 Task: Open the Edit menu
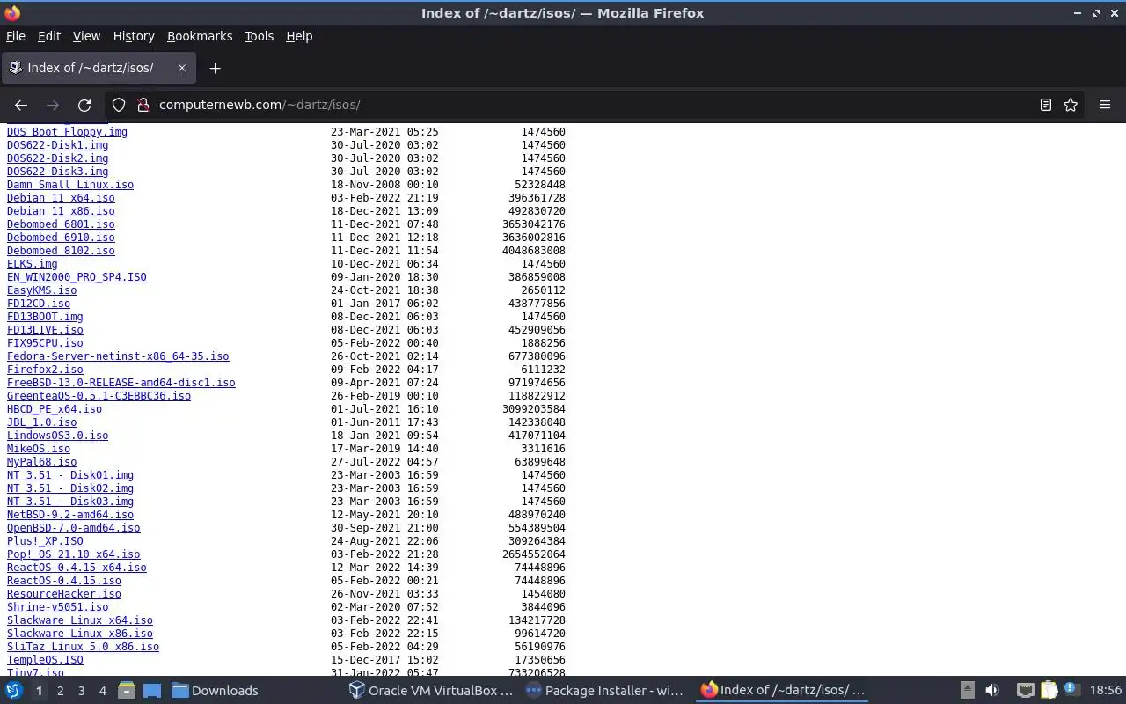[x=49, y=36]
